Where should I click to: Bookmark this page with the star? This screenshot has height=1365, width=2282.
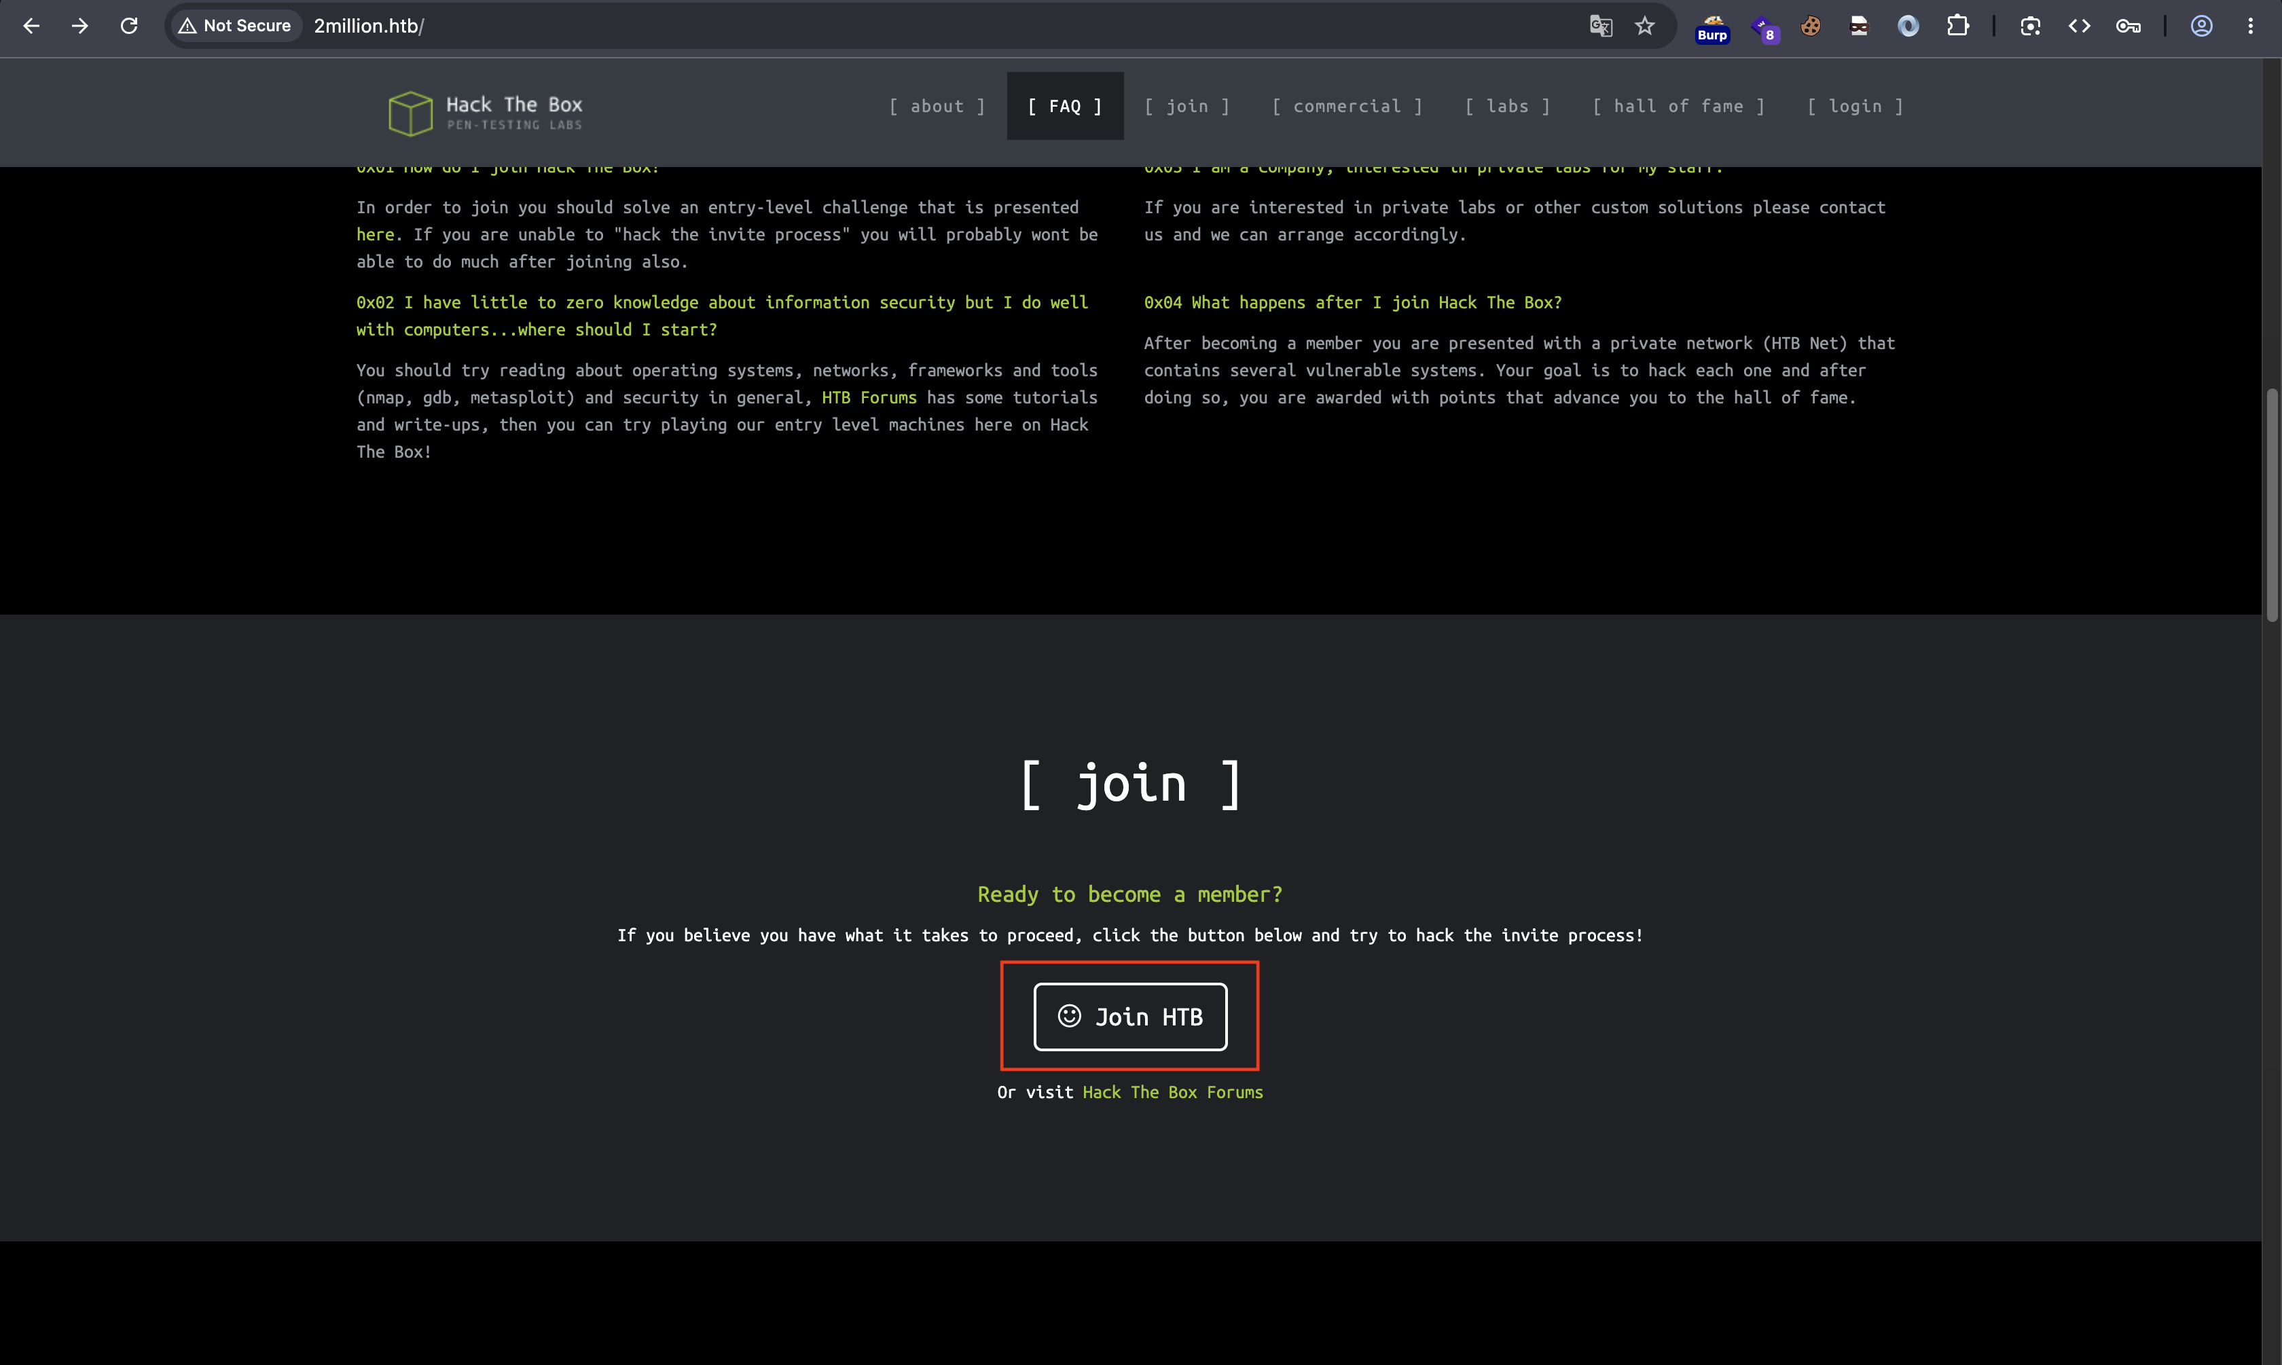tap(1644, 26)
